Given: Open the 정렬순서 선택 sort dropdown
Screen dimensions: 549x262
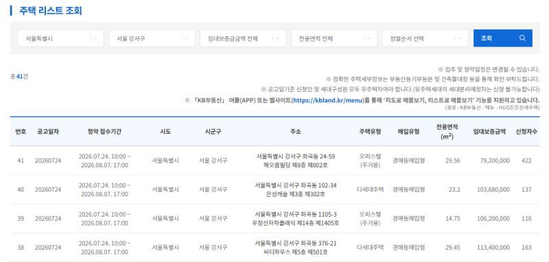Looking at the screenshot, I should 425,38.
